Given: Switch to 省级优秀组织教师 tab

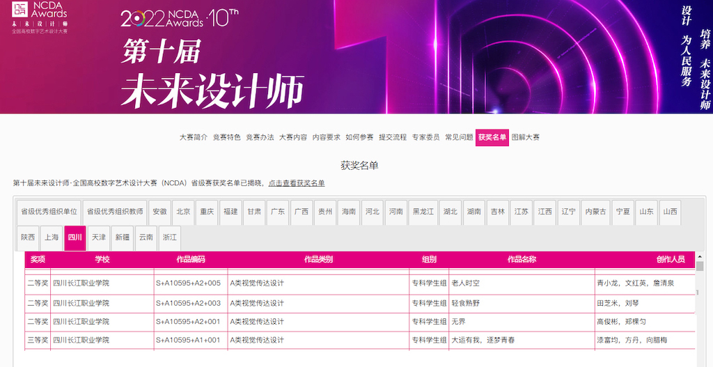Looking at the screenshot, I should 115,212.
